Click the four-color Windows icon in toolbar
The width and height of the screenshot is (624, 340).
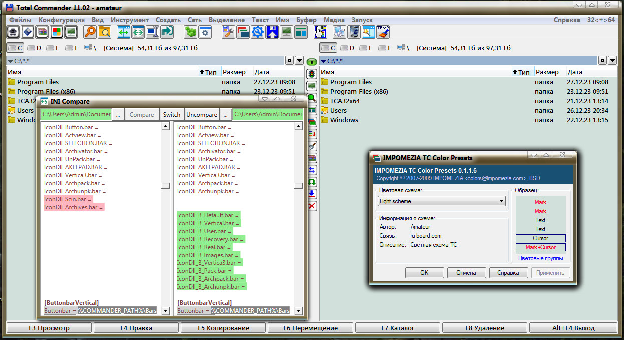57,32
